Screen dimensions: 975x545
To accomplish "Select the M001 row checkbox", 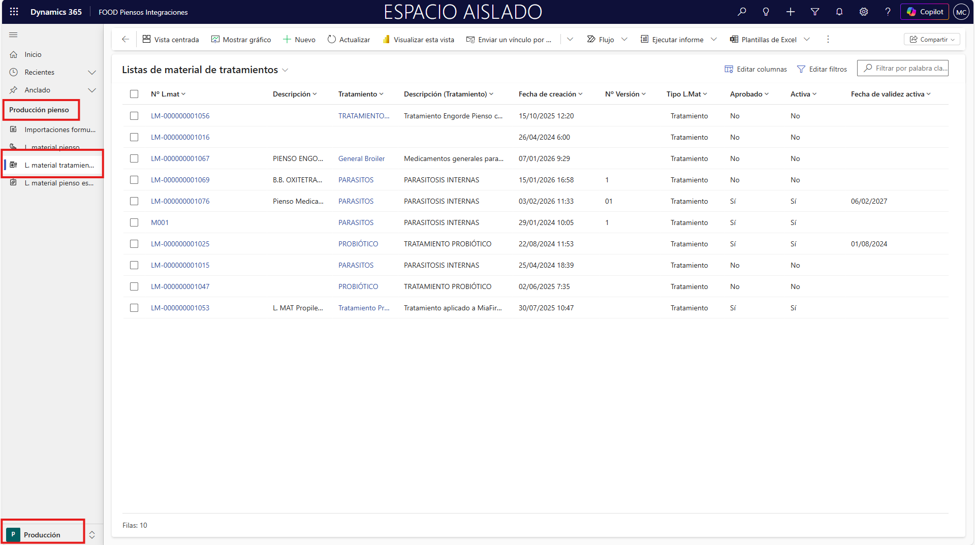I will [134, 222].
